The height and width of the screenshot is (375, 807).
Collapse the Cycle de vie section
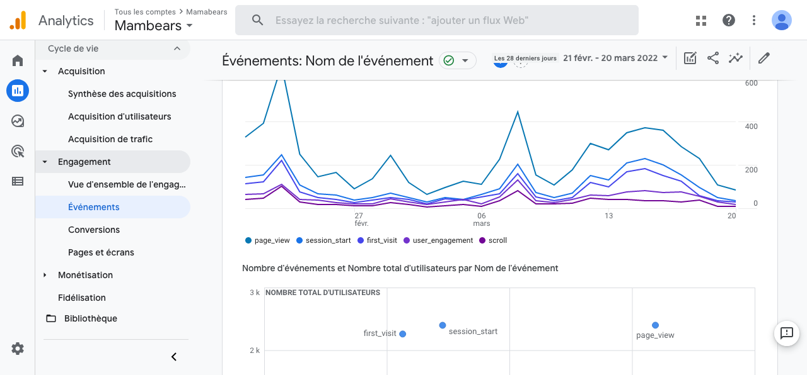(178, 48)
